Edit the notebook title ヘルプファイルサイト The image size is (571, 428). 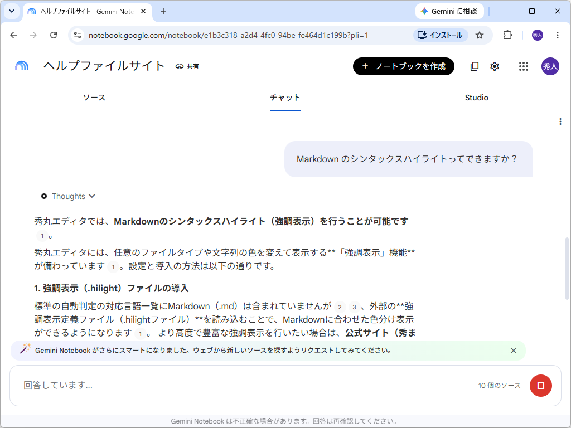coord(104,66)
